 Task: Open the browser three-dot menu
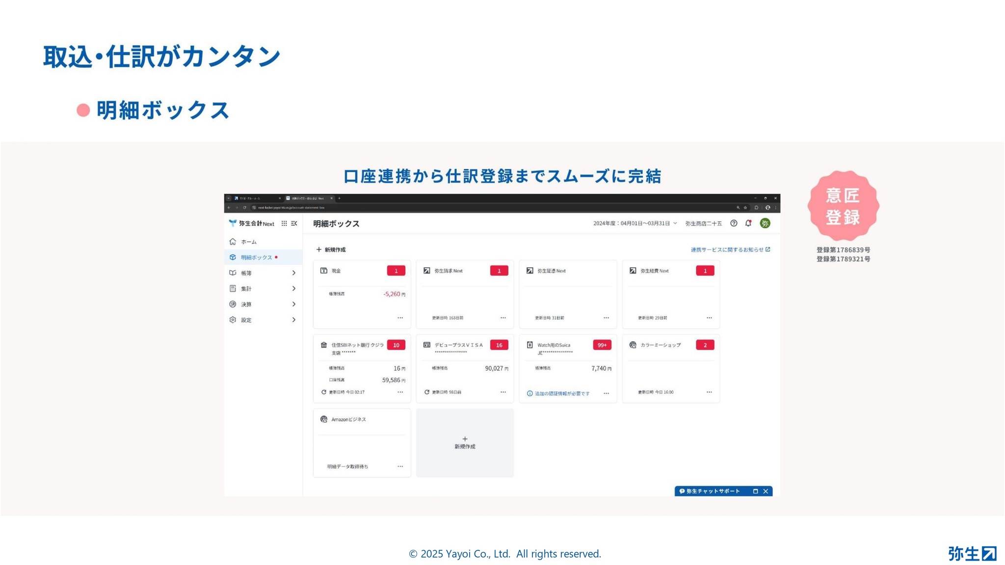775,207
